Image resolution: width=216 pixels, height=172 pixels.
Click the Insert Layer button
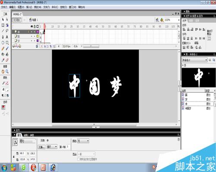click(14, 46)
